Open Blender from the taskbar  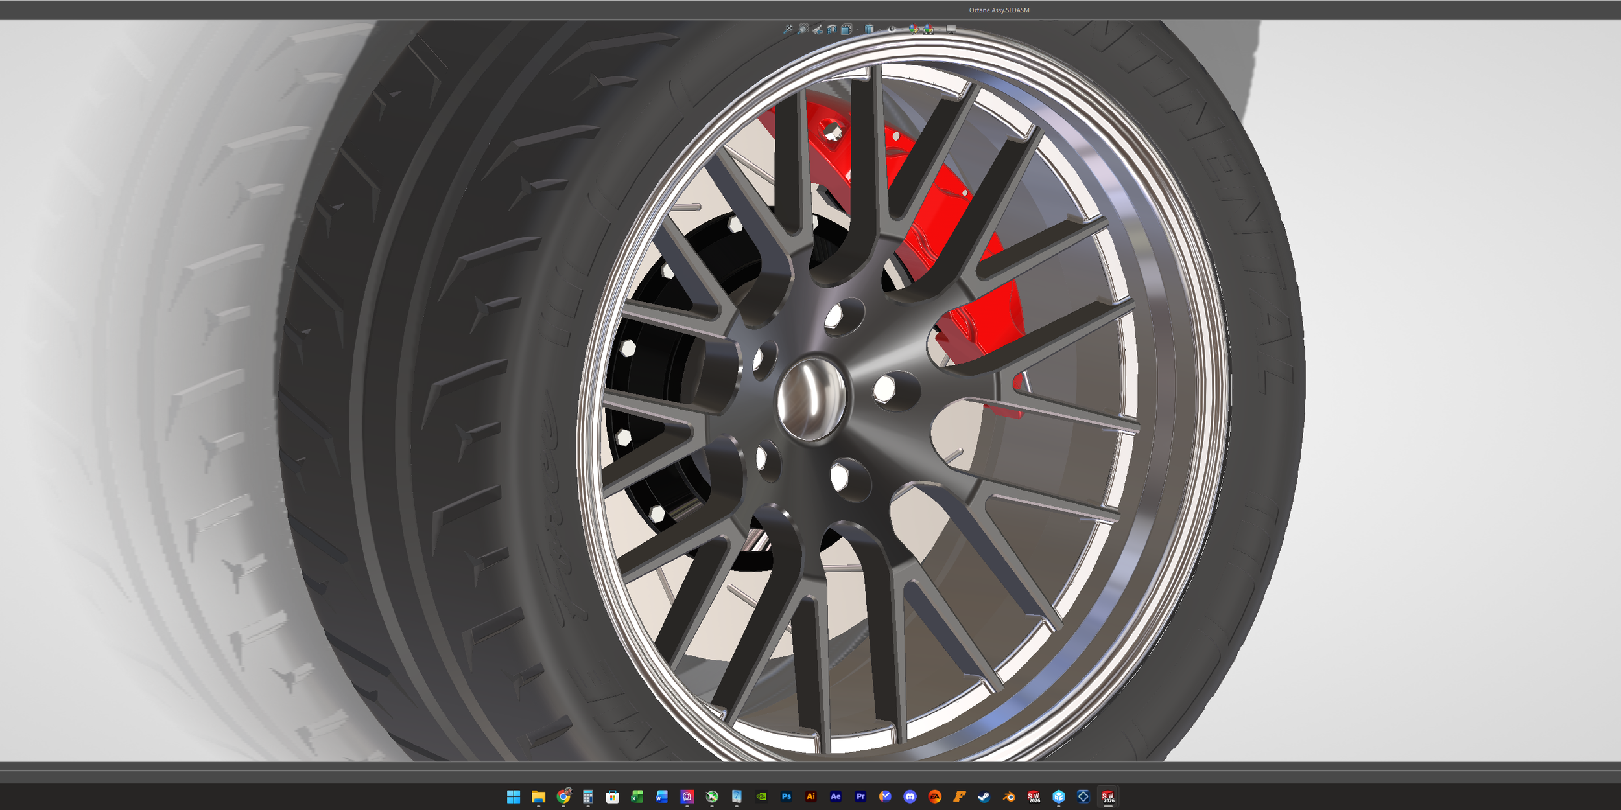pyautogui.click(x=1009, y=796)
